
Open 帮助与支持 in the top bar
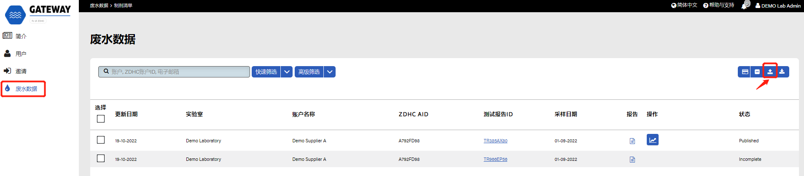(x=719, y=5)
